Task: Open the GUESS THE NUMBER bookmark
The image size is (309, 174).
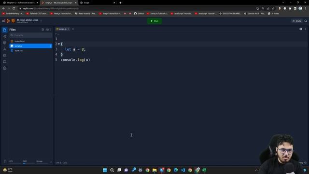Action: point(230,14)
